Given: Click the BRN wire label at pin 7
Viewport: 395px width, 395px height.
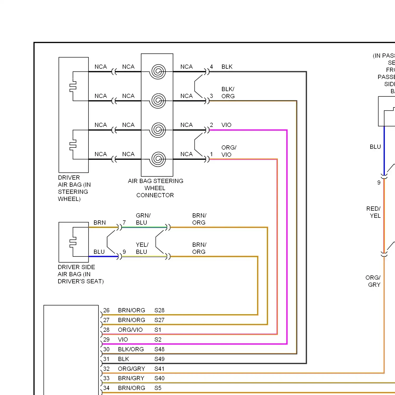Looking at the screenshot, I should pyautogui.click(x=100, y=223).
